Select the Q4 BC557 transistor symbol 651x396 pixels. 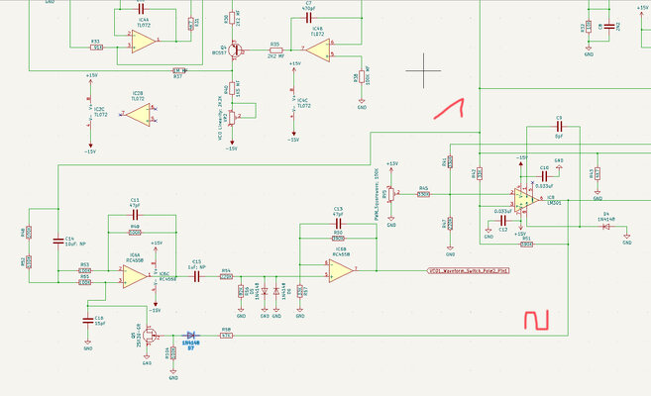(x=236, y=50)
